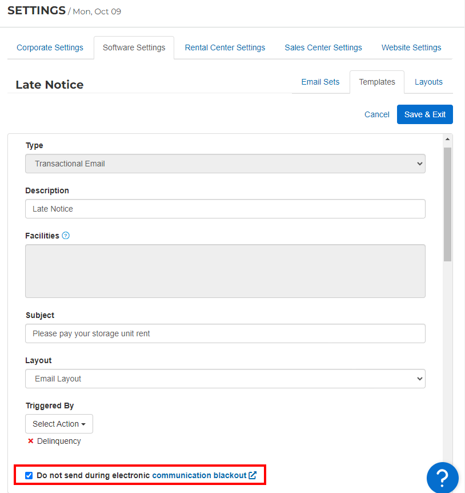Click the Facilities help question mark icon
This screenshot has height=493, width=465.
click(66, 236)
